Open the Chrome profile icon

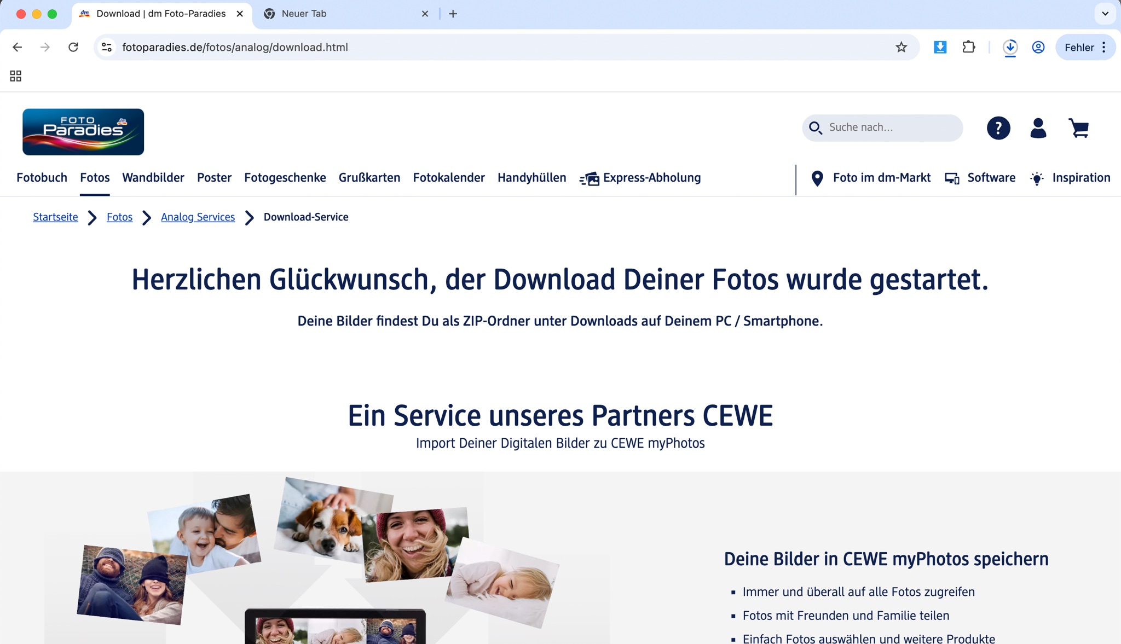pos(1038,47)
